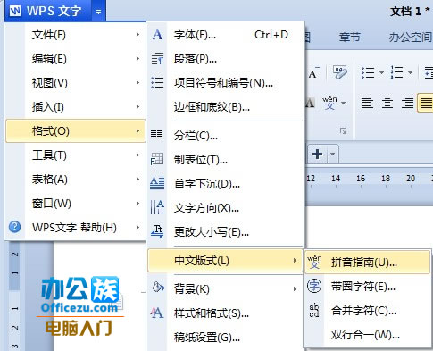Choose 稿纸设置(G)... menu item

coord(226,338)
